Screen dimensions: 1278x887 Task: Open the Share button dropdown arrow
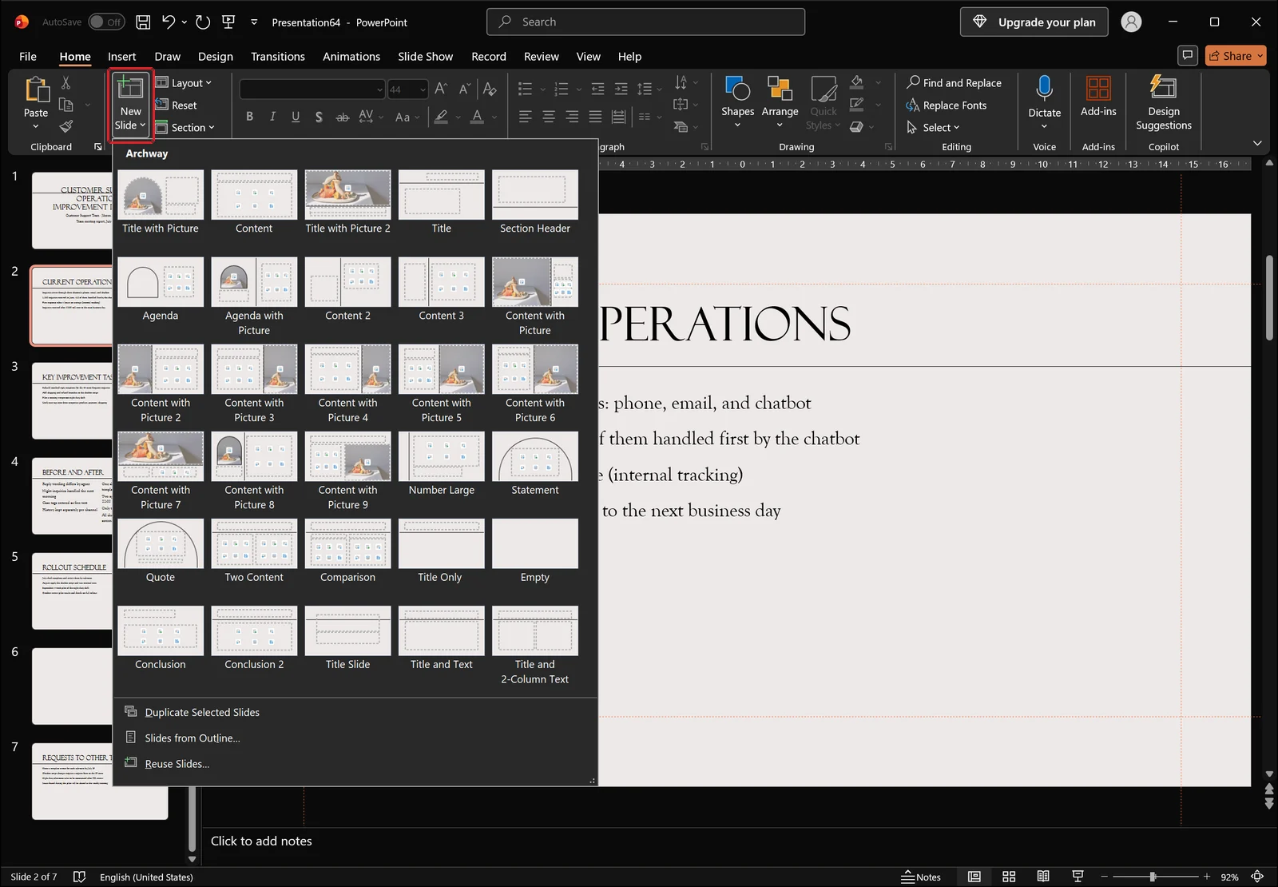click(1260, 55)
